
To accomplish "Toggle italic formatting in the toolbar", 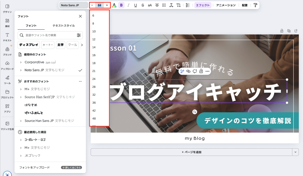I will click(x=128, y=5).
